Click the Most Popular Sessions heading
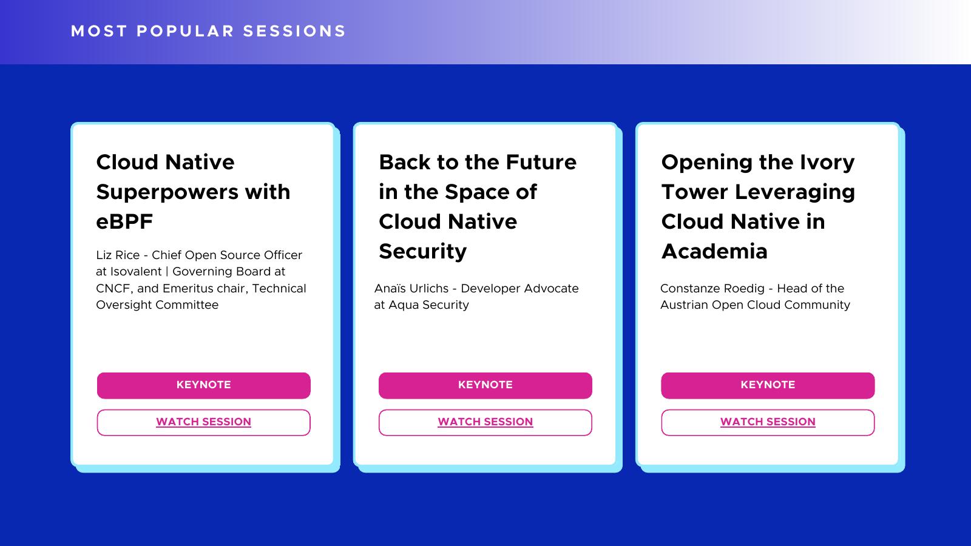Screen dimensions: 971x546 (208, 32)
